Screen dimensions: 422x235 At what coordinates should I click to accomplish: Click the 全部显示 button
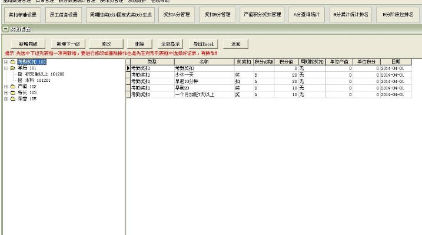coord(170,44)
